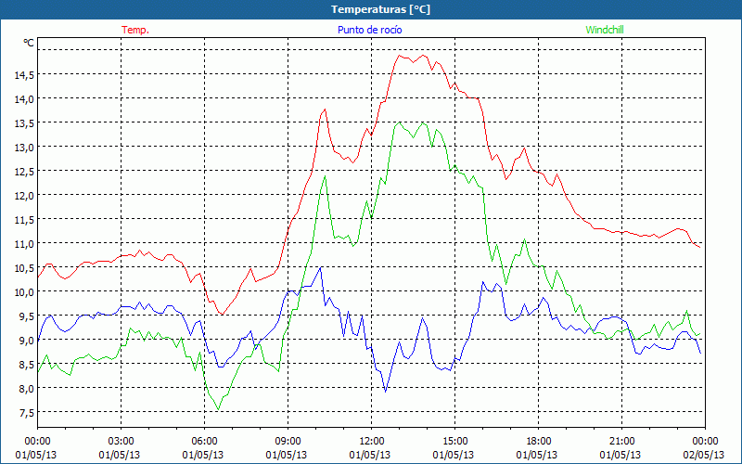
Task: Click the 9,0 value on the y-axis
Action: tap(26, 340)
